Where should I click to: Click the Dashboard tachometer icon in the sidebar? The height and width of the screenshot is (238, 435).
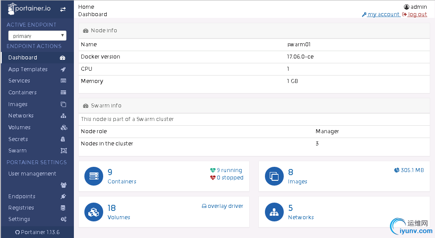click(63, 58)
